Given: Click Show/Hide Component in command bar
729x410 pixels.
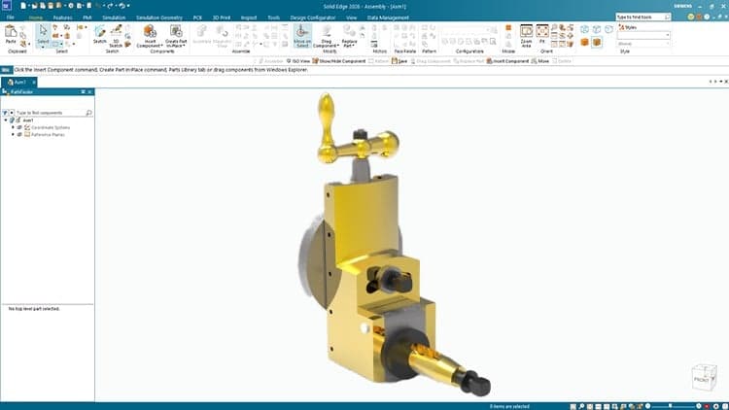Looking at the screenshot, I should (x=339, y=61).
